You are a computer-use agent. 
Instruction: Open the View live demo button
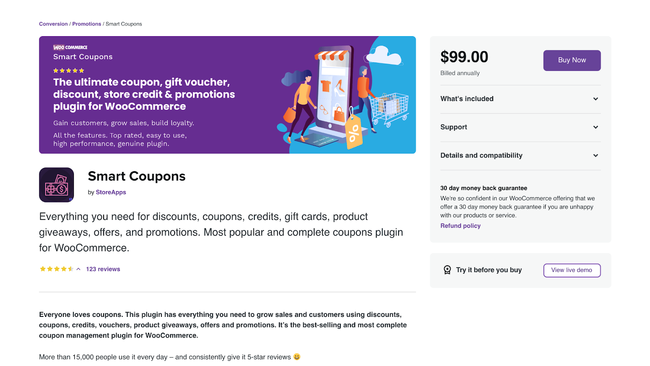[x=572, y=270]
